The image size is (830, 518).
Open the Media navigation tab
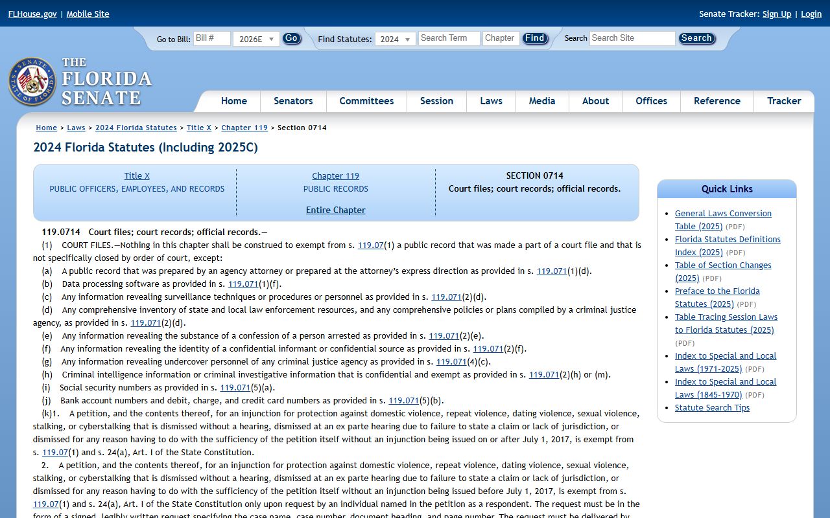(542, 101)
